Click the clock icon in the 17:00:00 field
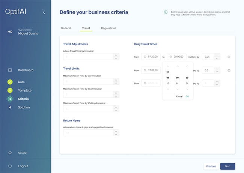 click(145, 70)
